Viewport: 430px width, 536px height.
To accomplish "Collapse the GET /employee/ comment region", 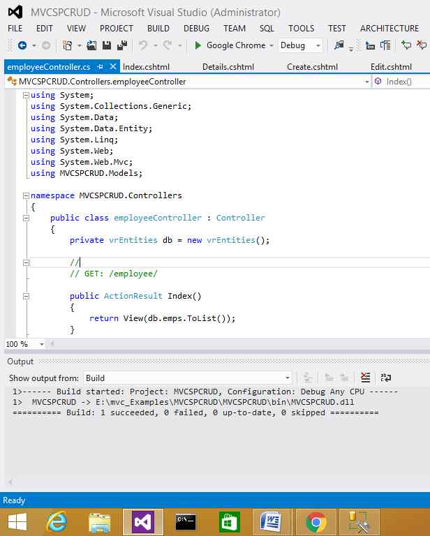I will pos(26,262).
